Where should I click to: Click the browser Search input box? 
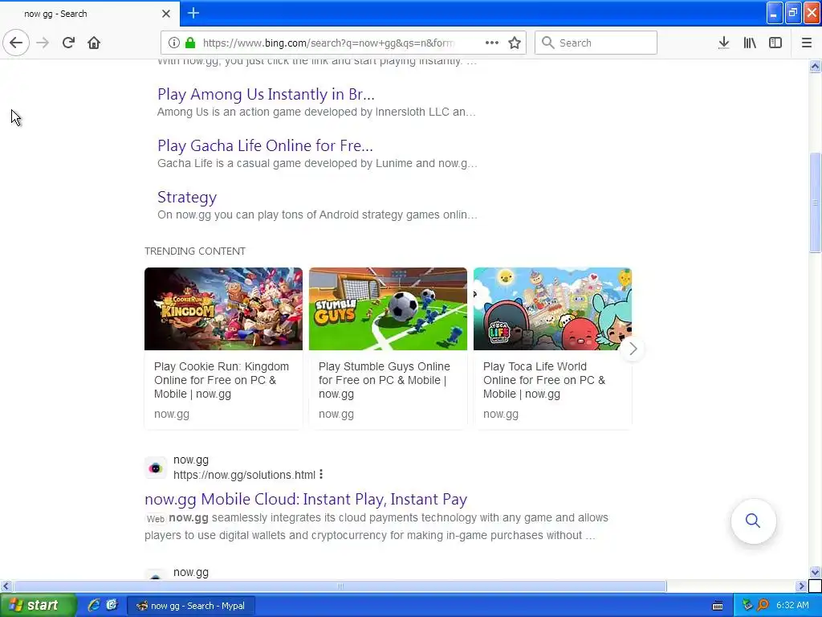596,43
